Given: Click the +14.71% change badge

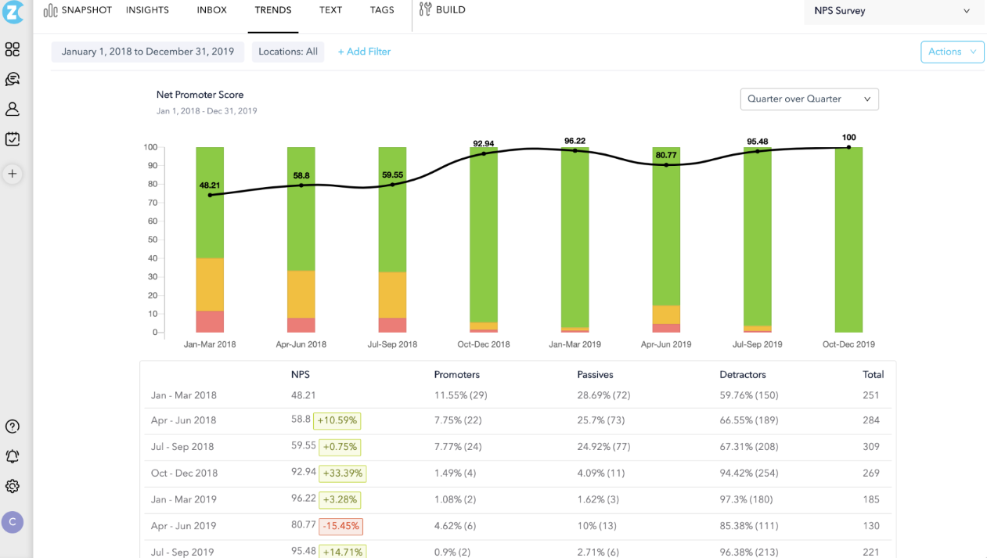Looking at the screenshot, I should coord(342,553).
